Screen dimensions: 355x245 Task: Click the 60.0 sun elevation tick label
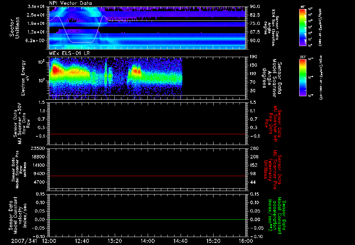pos(255,40)
